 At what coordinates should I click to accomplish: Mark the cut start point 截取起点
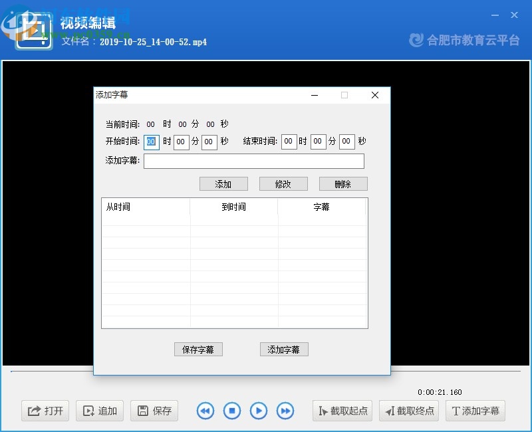pos(342,411)
